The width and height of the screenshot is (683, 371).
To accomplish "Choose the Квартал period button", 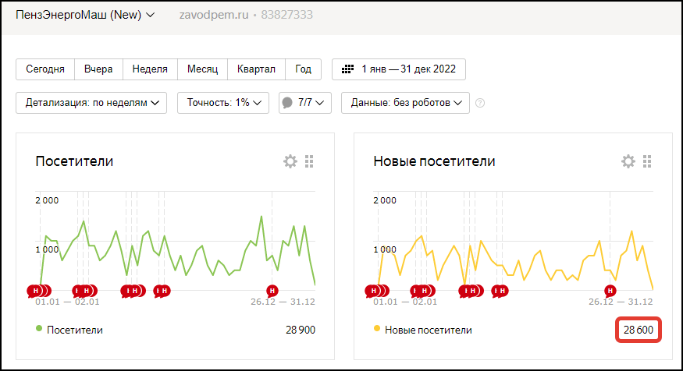I will tap(256, 69).
